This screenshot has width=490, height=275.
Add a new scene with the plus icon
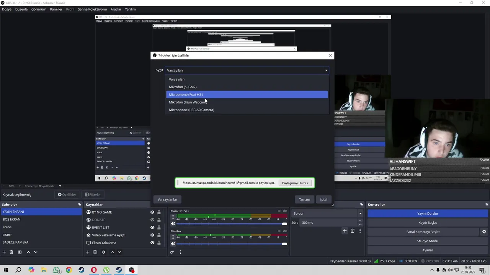pos(4,252)
